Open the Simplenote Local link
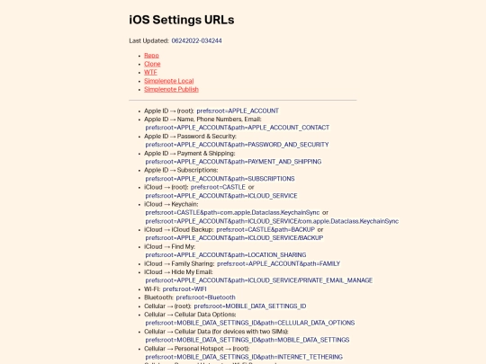 pyautogui.click(x=169, y=81)
